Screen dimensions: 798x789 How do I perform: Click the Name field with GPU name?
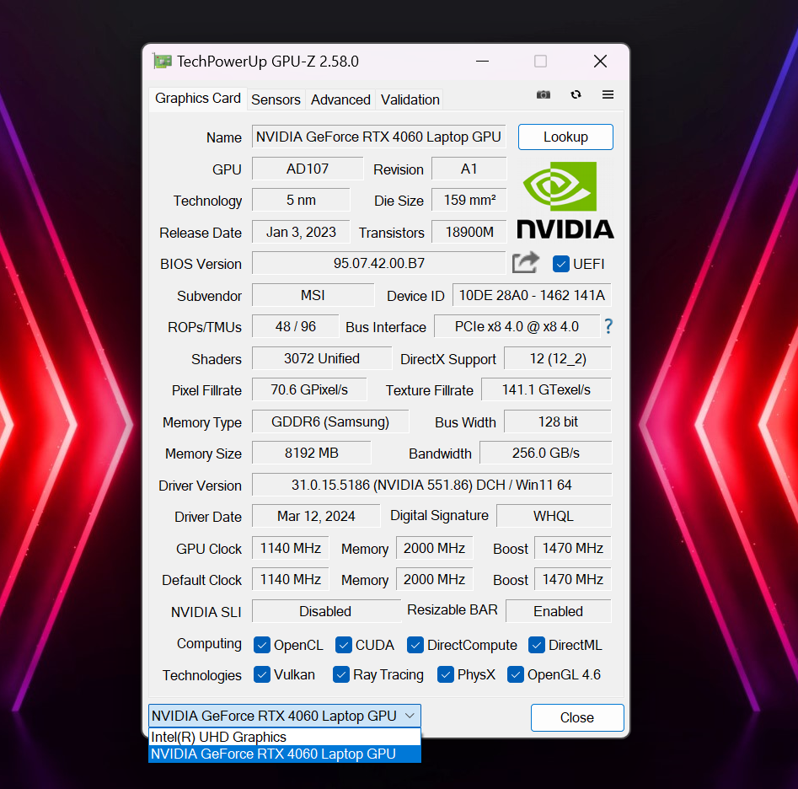coord(378,137)
